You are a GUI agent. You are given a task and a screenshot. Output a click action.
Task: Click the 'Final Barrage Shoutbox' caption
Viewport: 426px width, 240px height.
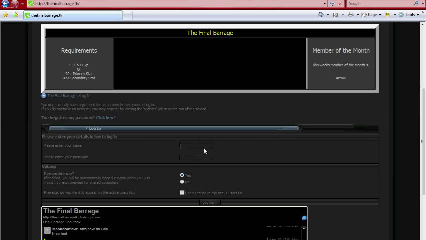pyautogui.click(x=62, y=222)
